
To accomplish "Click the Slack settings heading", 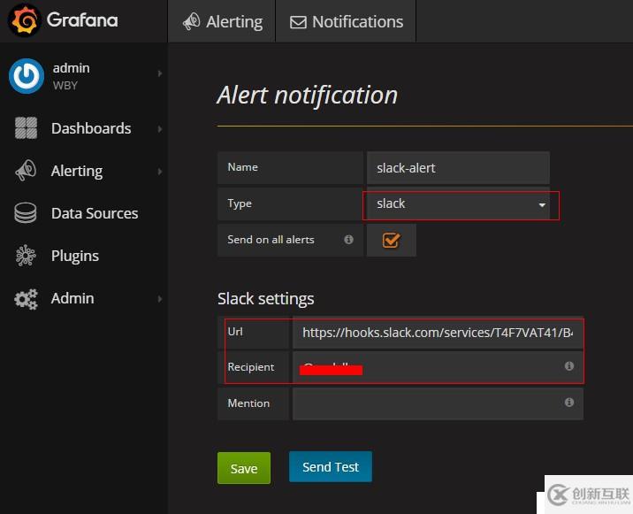I will (265, 299).
